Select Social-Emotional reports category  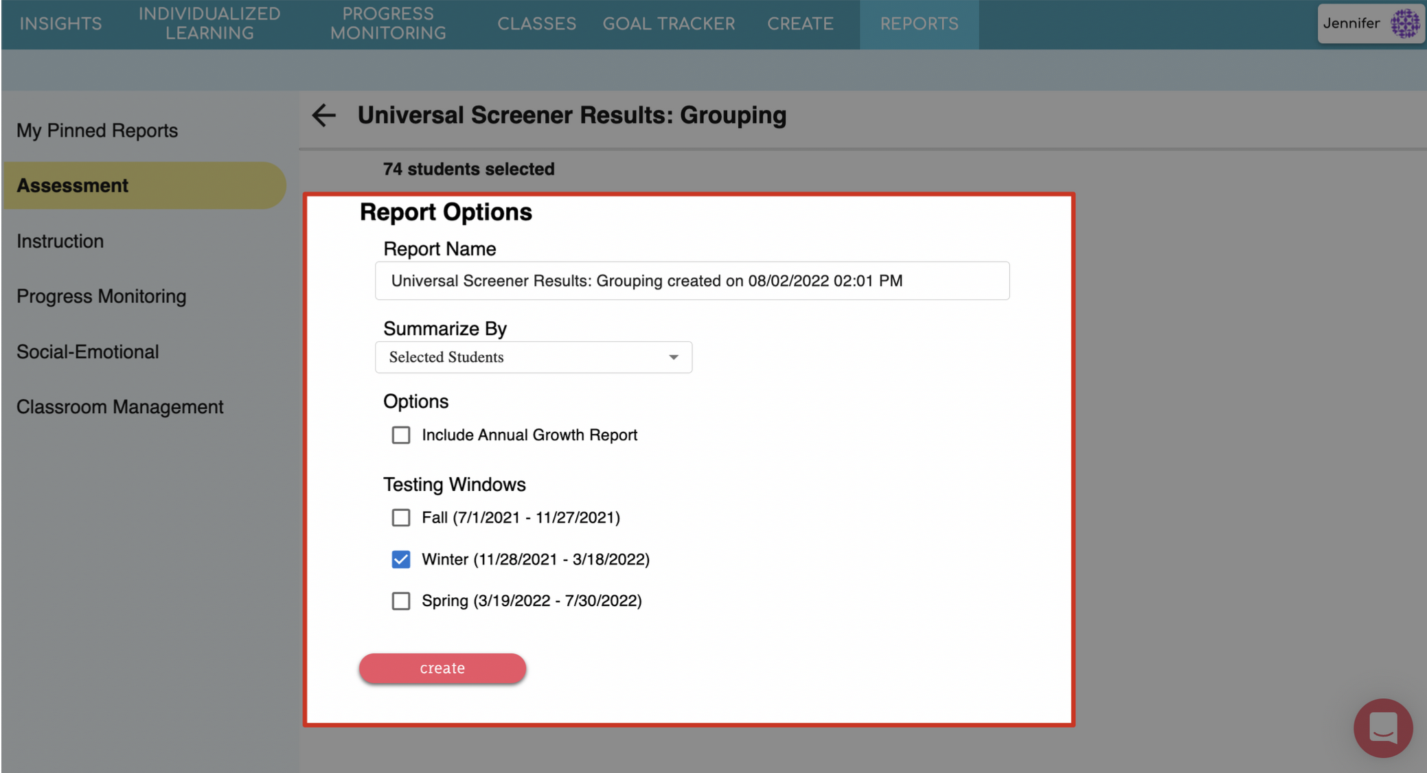[87, 351]
